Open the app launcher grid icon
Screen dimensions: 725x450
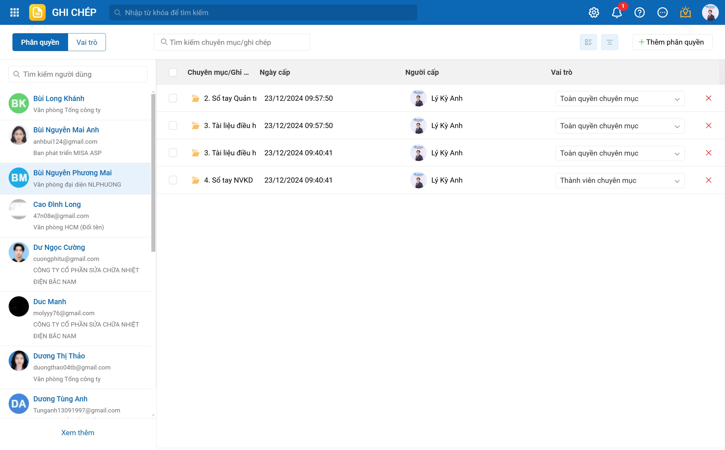tap(14, 12)
